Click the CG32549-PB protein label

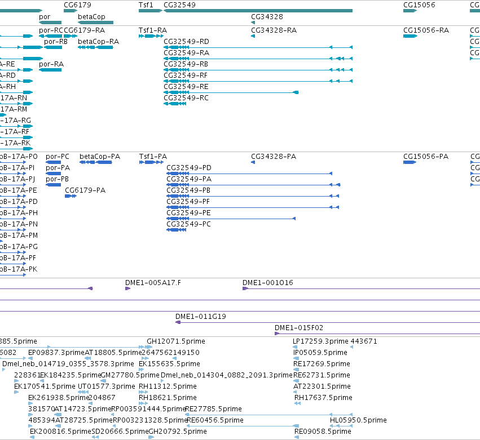pos(188,190)
